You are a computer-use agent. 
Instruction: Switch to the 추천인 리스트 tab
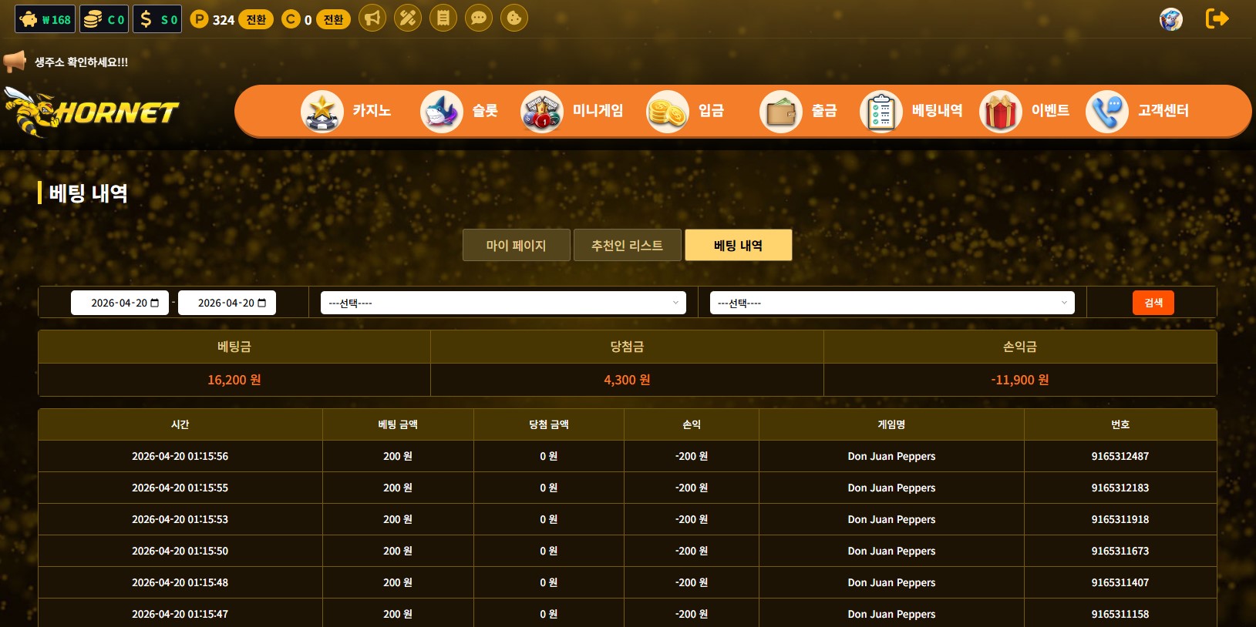(x=627, y=245)
